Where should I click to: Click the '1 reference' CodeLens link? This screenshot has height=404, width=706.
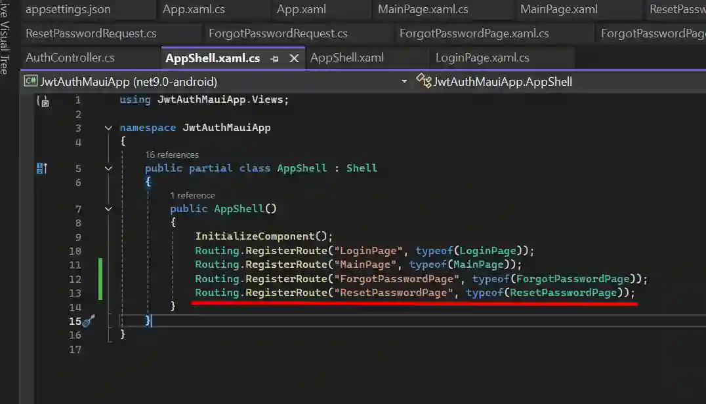pyautogui.click(x=192, y=196)
